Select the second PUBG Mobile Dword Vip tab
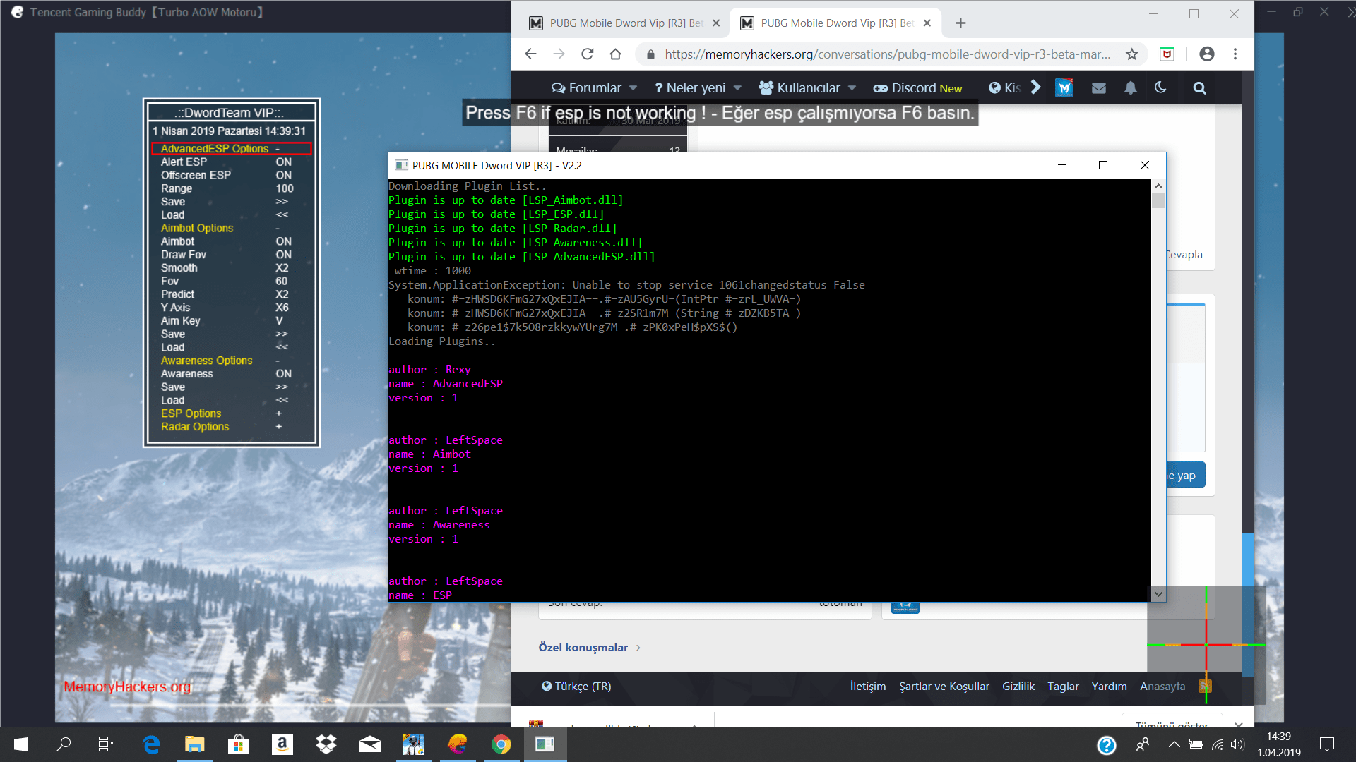This screenshot has height=762, width=1356. click(835, 23)
